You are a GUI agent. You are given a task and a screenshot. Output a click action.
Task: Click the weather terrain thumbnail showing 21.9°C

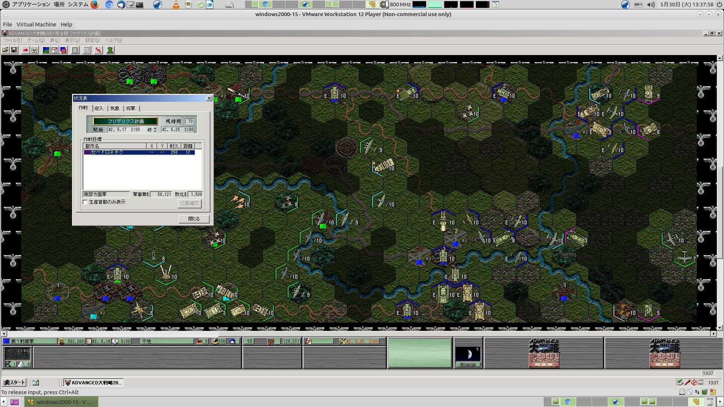tap(17, 354)
